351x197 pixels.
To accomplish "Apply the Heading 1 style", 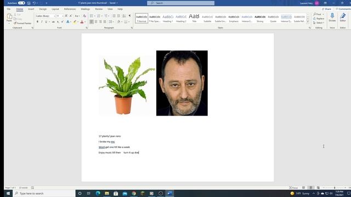I will click(x=168, y=18).
